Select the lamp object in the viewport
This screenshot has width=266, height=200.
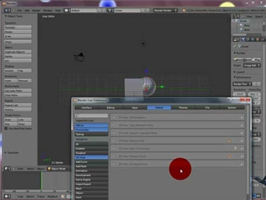tap(144, 44)
